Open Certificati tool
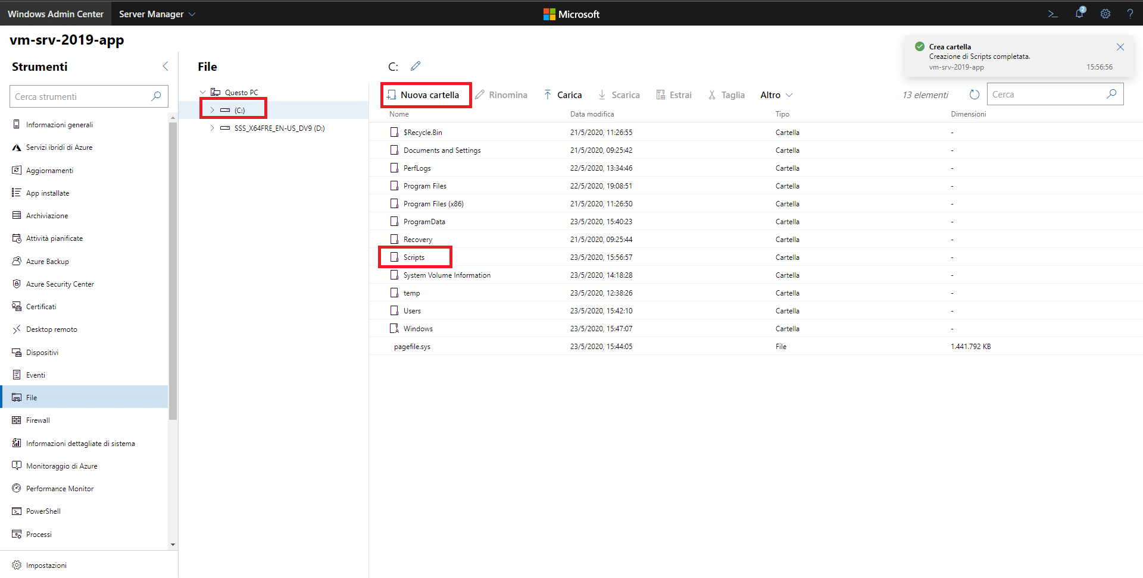 (84, 307)
